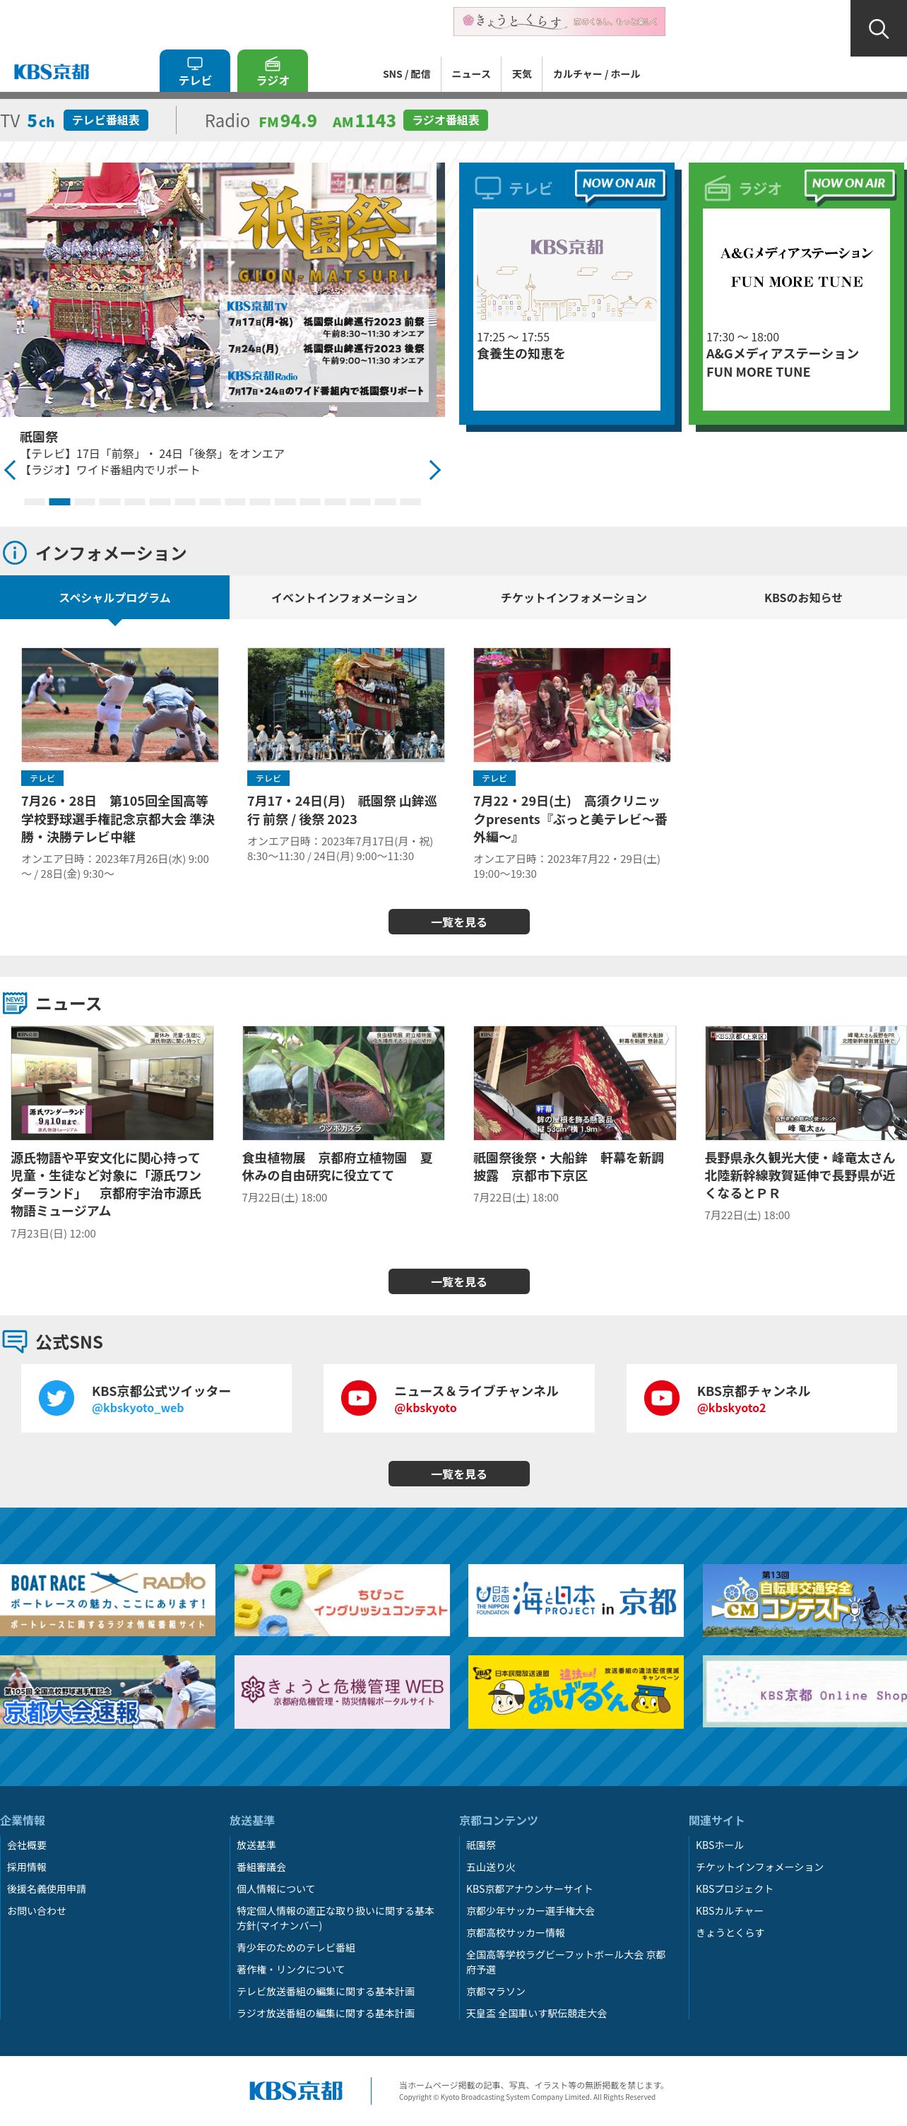This screenshot has height=2126, width=907.
Task: Open radio now-on-air FUN MORE TUNE panel
Action: point(795,310)
